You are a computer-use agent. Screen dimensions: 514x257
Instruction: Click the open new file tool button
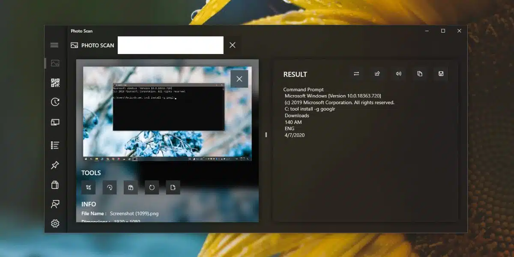pos(173,187)
